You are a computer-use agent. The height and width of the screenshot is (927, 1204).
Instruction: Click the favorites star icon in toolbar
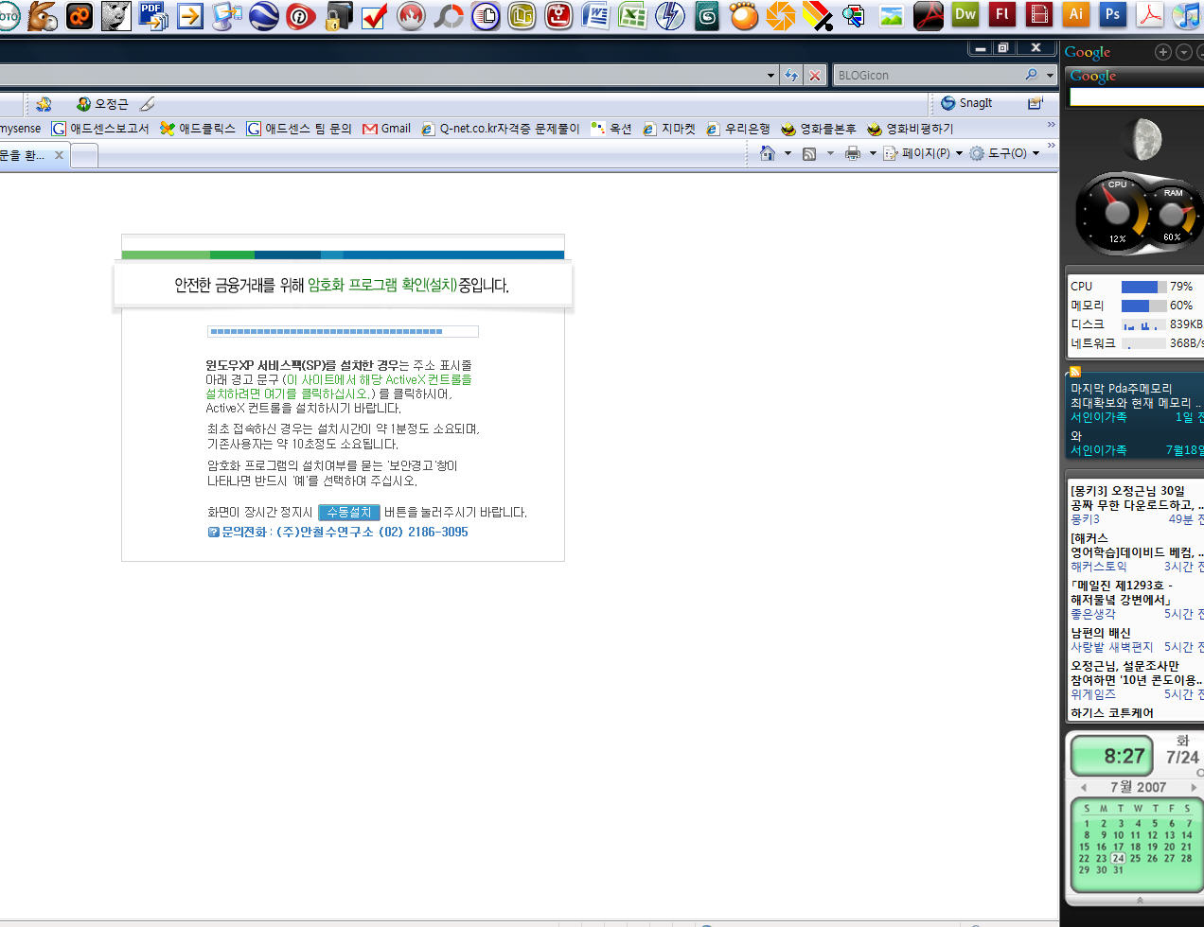click(44, 104)
